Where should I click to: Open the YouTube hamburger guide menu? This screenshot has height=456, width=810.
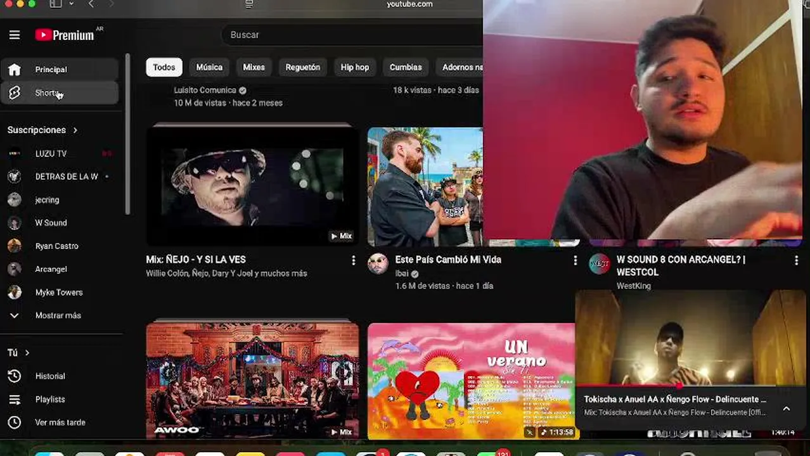click(x=14, y=35)
